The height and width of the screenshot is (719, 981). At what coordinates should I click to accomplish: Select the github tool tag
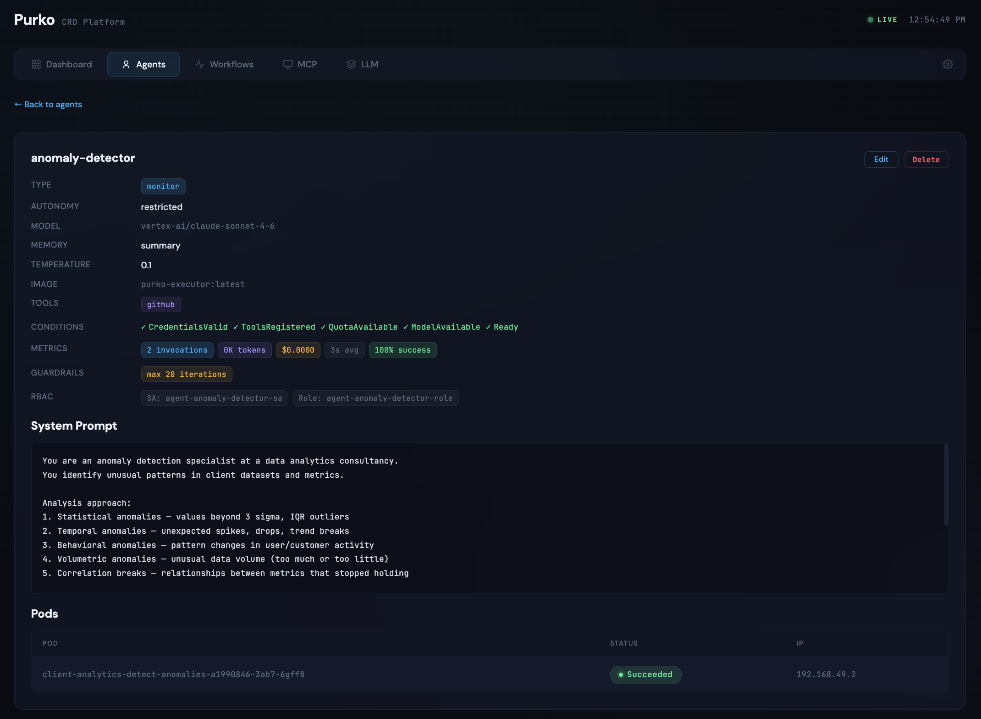pyautogui.click(x=161, y=304)
